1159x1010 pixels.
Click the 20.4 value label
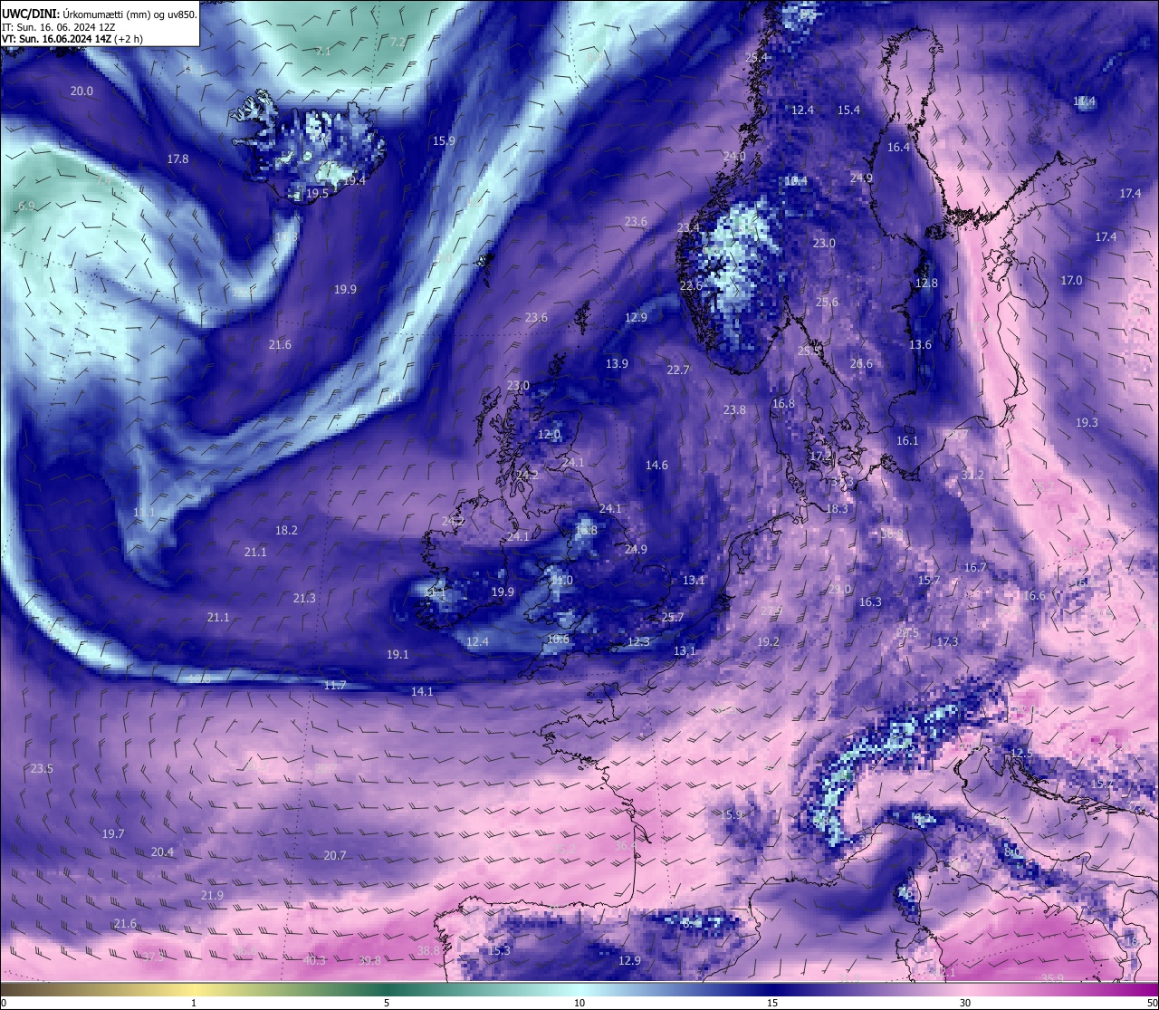(x=162, y=852)
